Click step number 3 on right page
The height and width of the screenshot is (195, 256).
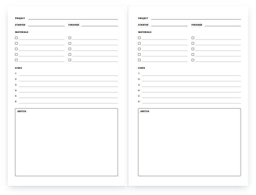(x=139, y=85)
